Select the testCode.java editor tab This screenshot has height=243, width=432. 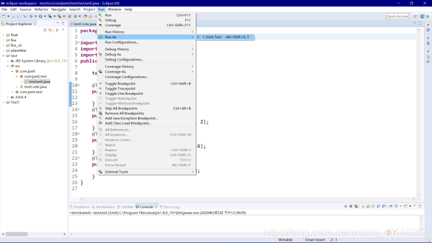click(83, 24)
